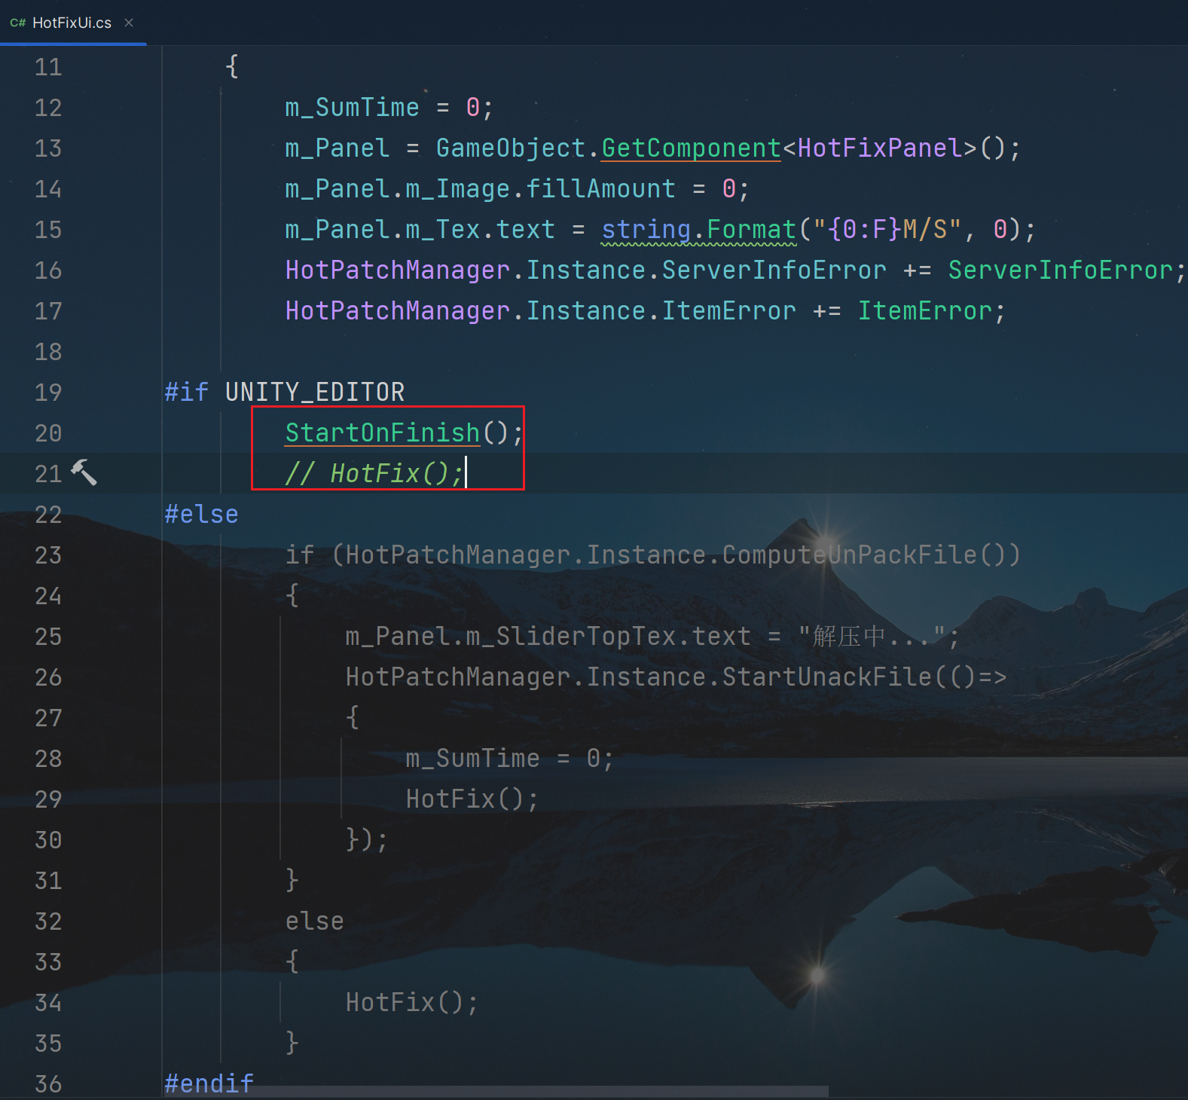The width and height of the screenshot is (1188, 1100).
Task: Click the string keyword on line 15
Action: [x=646, y=230]
